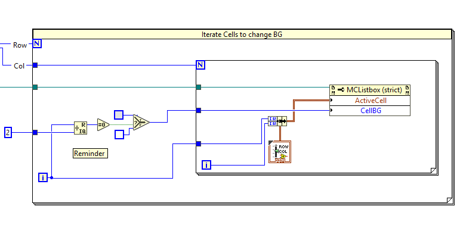The height and width of the screenshot is (231, 463).
Task: Click the Col input tunnel on outer loop
Action: pyautogui.click(x=35, y=65)
